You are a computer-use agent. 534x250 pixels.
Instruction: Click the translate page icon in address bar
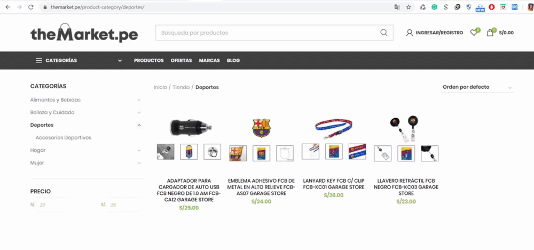397,7
